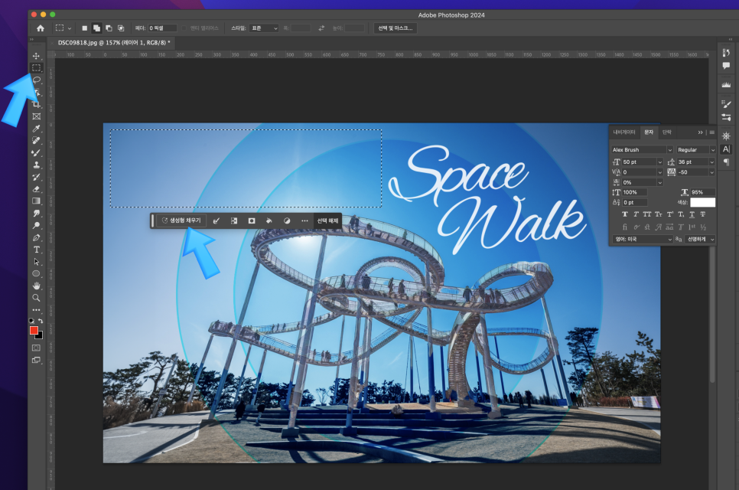The image size is (739, 490).
Task: Open the -50 tracking dropdown
Action: (711, 172)
